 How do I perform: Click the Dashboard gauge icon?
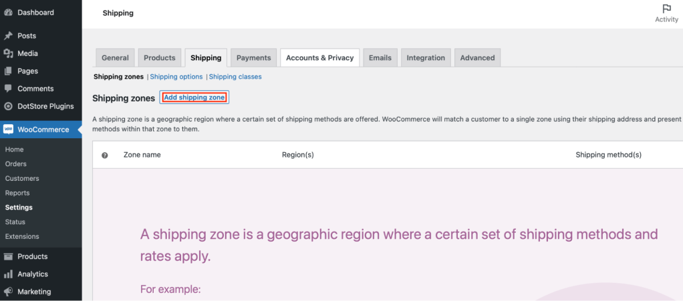tap(8, 13)
